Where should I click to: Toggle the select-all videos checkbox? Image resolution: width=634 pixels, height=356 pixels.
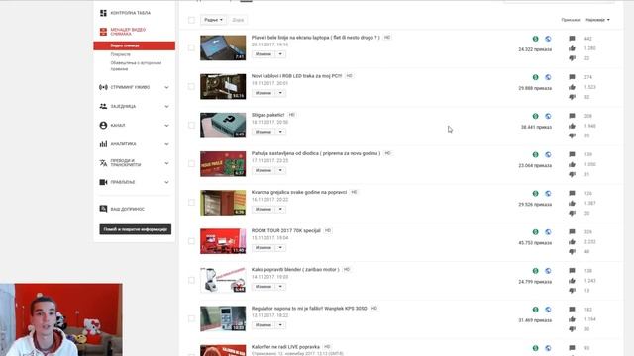pos(191,20)
